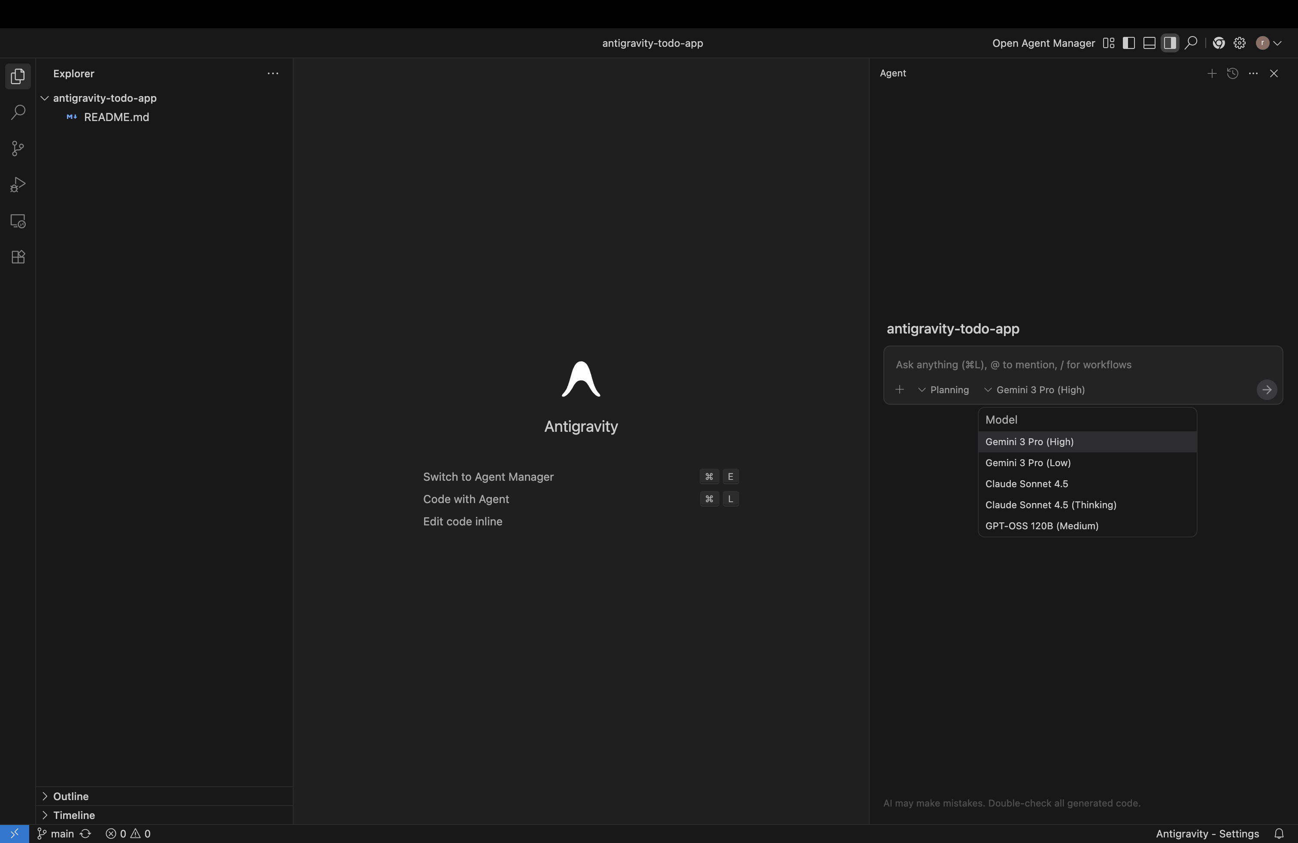Toggle the primary side bar layout
This screenshot has height=843, width=1298.
pos(1128,43)
